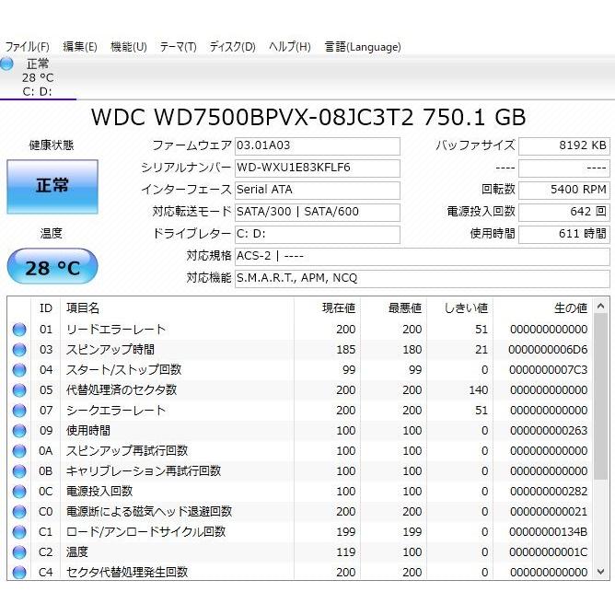Click the scroll down arrow of SMART list
The image size is (615, 615).
tap(601, 573)
